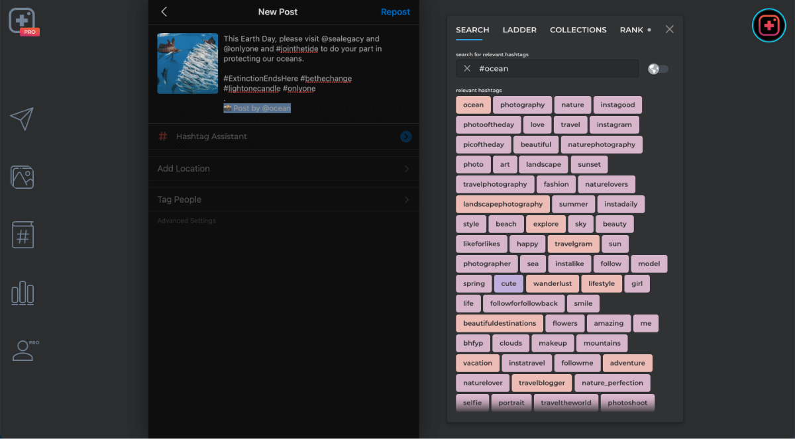Image resolution: width=795 pixels, height=439 pixels.
Task: Click the Hashtag Assistant label
Action: pos(211,136)
